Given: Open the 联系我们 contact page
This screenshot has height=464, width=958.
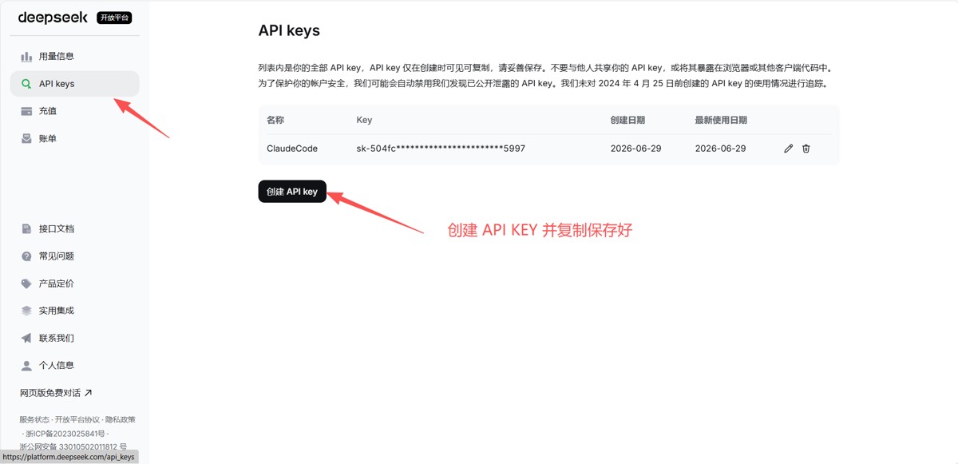Looking at the screenshot, I should click(74, 338).
